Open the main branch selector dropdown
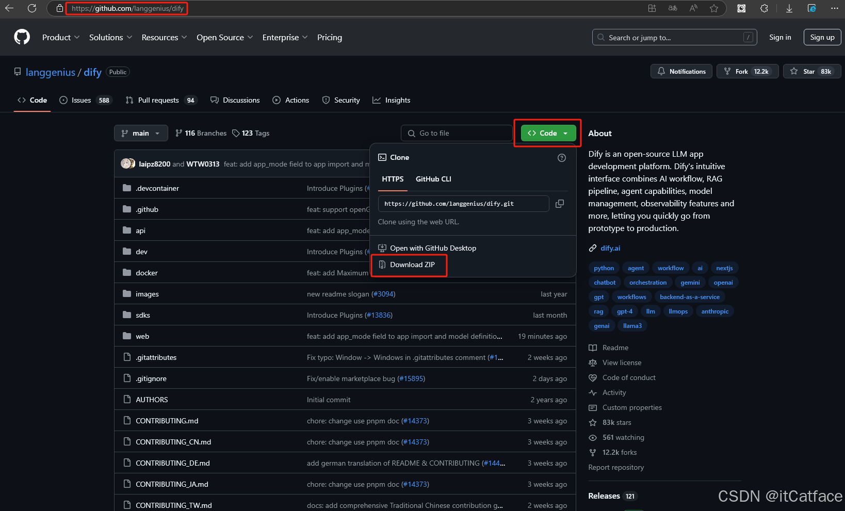 tap(141, 133)
